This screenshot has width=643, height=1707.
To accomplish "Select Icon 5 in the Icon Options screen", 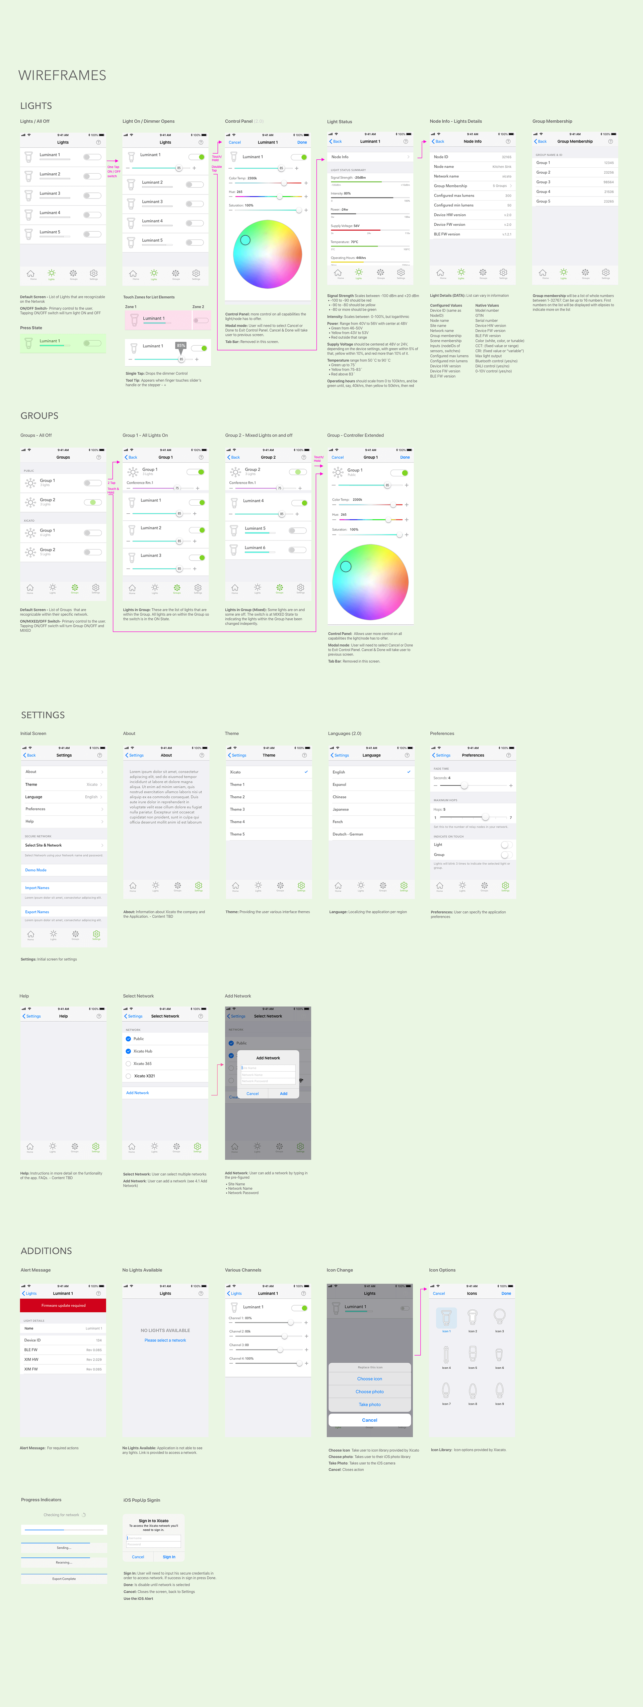I will (x=472, y=1355).
